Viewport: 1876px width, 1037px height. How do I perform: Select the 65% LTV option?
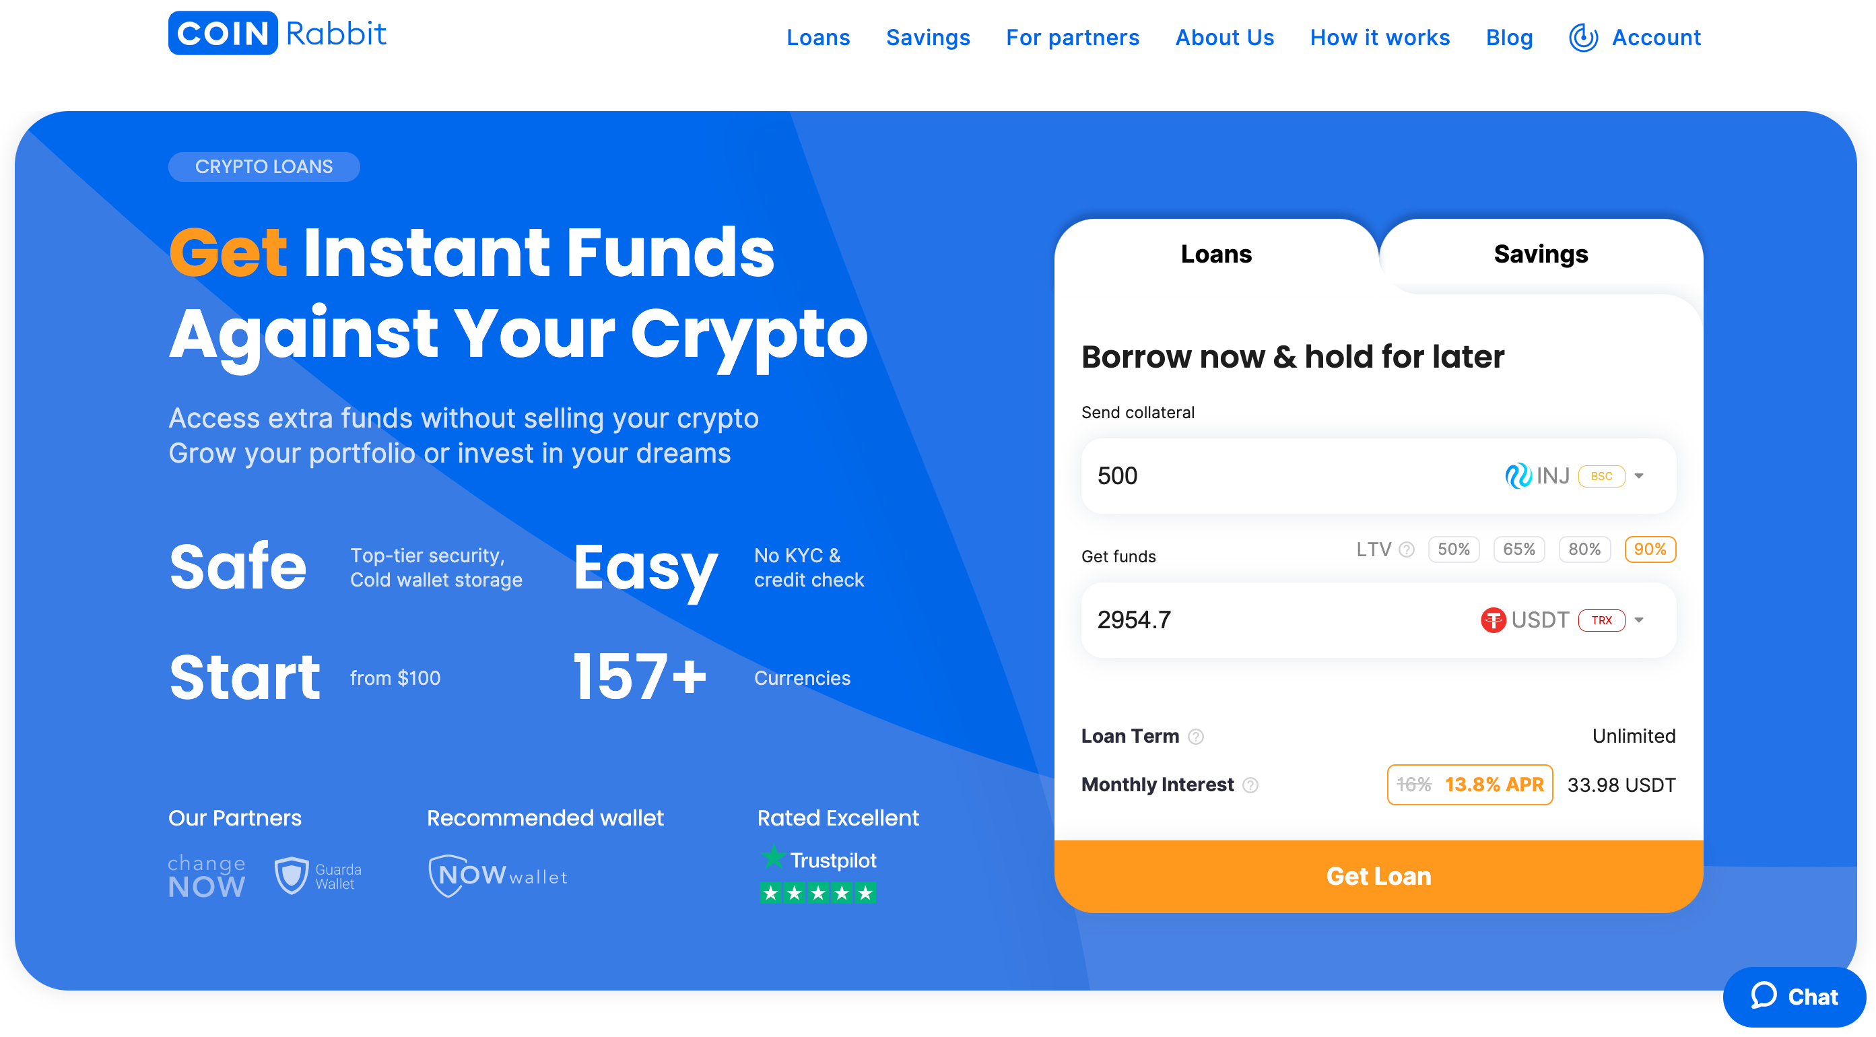click(1519, 550)
